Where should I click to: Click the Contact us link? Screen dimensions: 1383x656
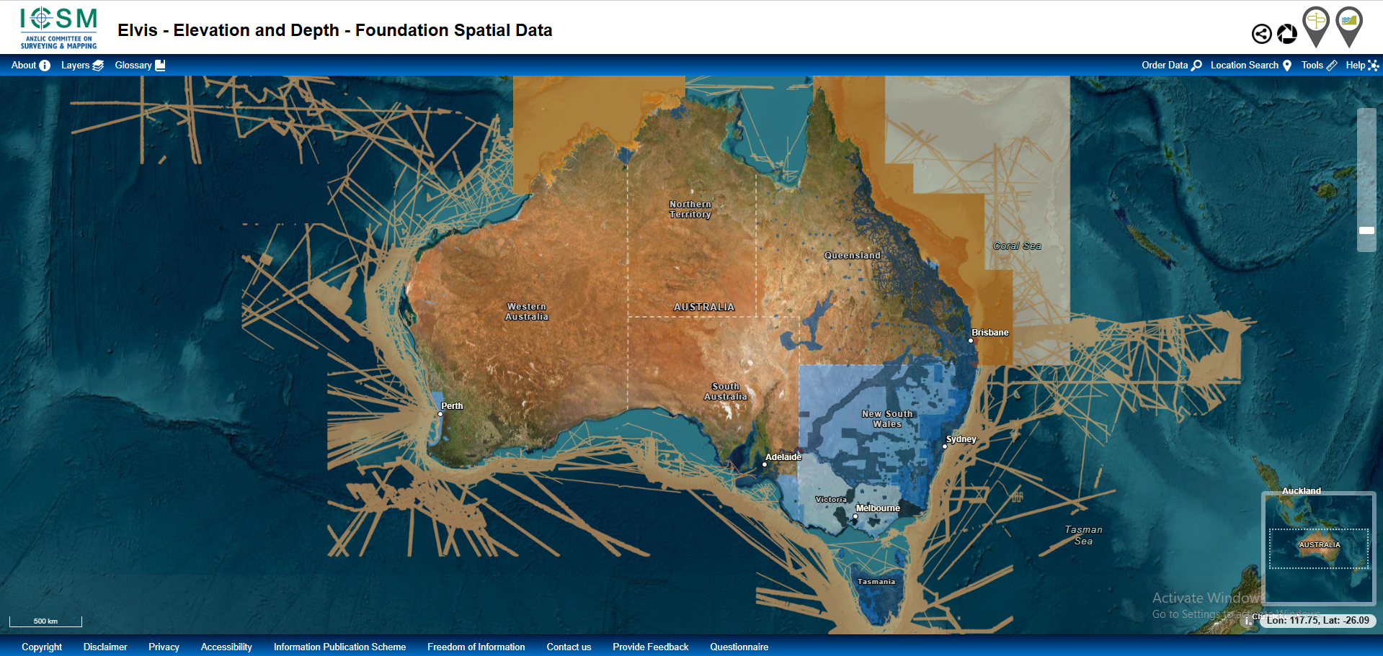569,647
